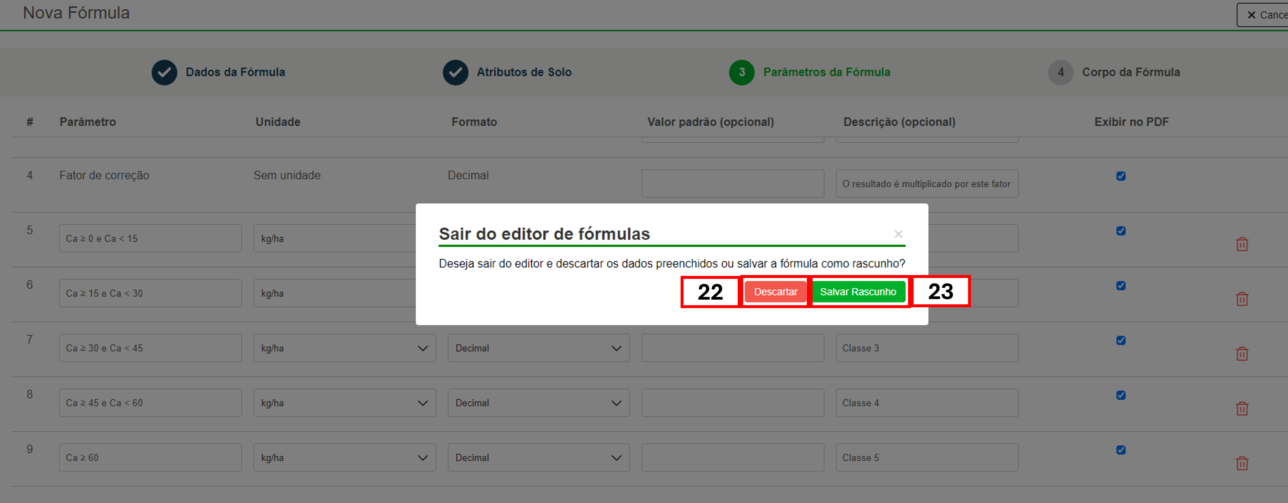Click trash icon for row 9
Screen dimensions: 1288x503
[1242, 463]
